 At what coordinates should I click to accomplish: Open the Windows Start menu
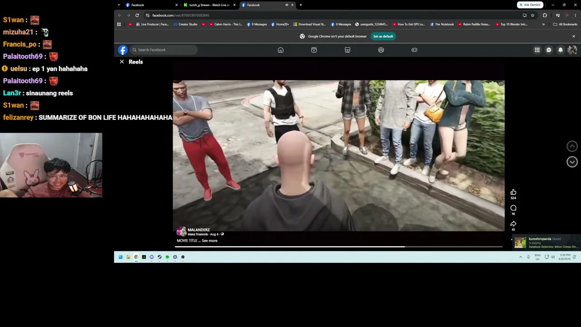point(120,257)
